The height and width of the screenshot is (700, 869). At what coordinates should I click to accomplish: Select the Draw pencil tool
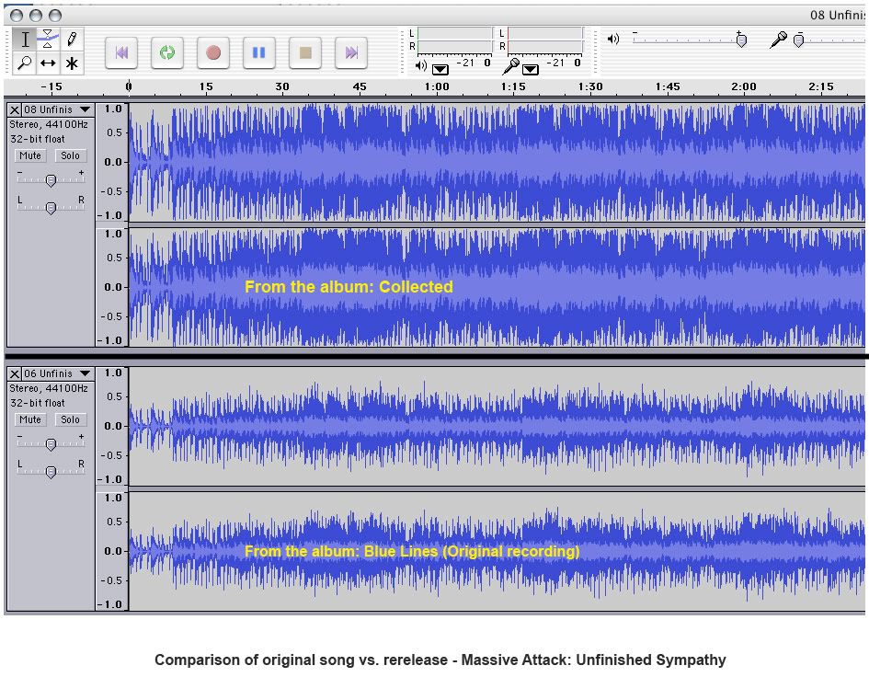click(72, 40)
